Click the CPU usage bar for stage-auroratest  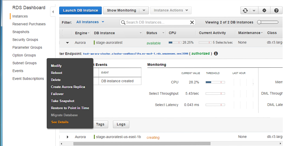[175, 43]
